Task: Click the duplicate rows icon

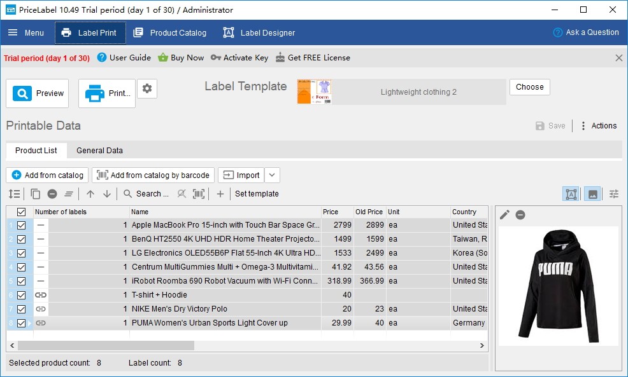Action: (x=35, y=194)
